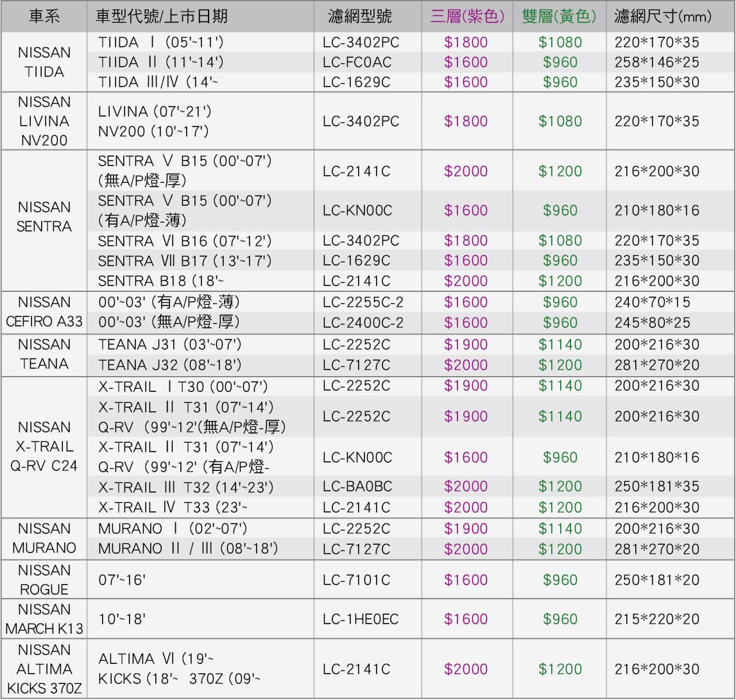Screen dimensions: 736x700
Task: Select the TIIDA I (05'~11') model cell
Action: [x=200, y=42]
